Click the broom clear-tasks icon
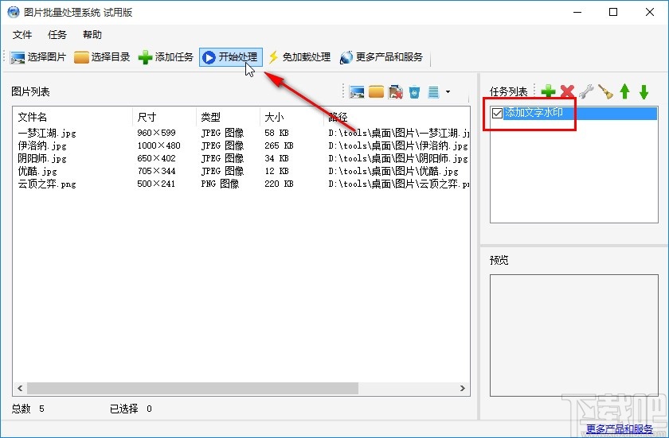Screen dimensions: 669x438 605,91
